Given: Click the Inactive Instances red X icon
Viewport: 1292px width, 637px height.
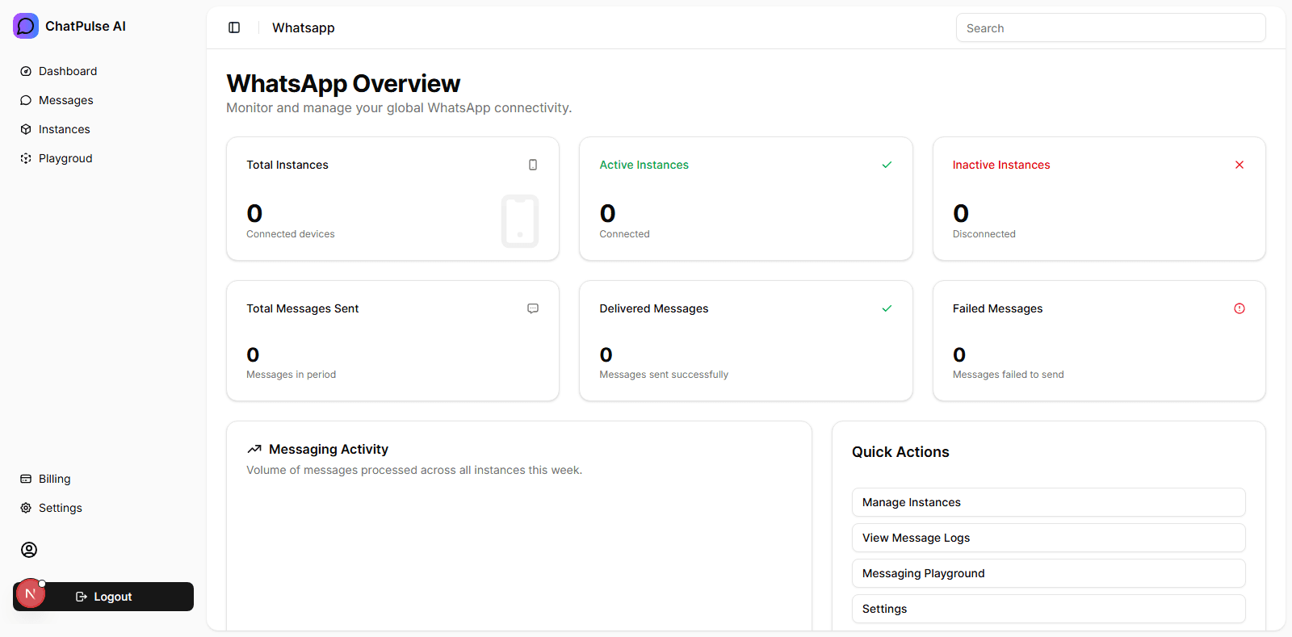Looking at the screenshot, I should click(x=1240, y=165).
